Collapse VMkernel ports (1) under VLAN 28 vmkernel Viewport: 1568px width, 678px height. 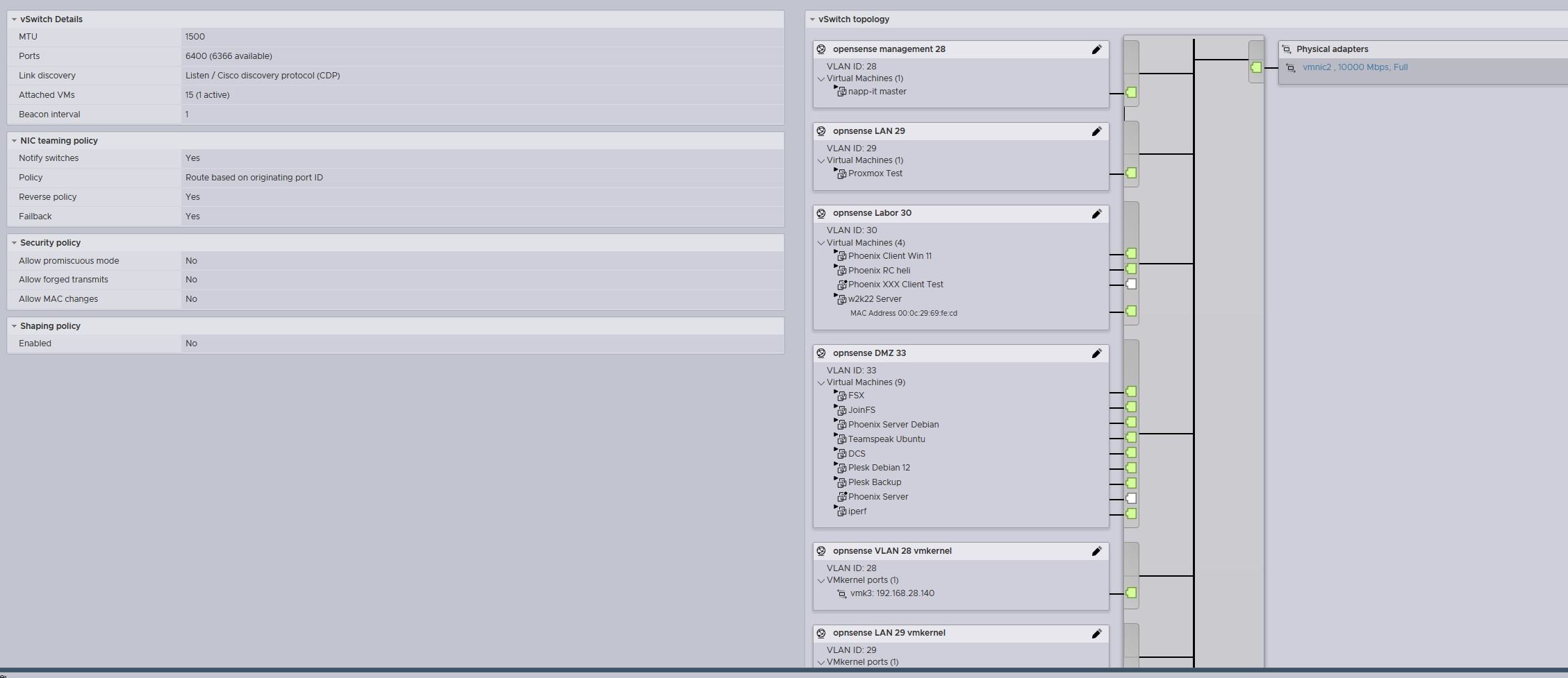coord(821,581)
